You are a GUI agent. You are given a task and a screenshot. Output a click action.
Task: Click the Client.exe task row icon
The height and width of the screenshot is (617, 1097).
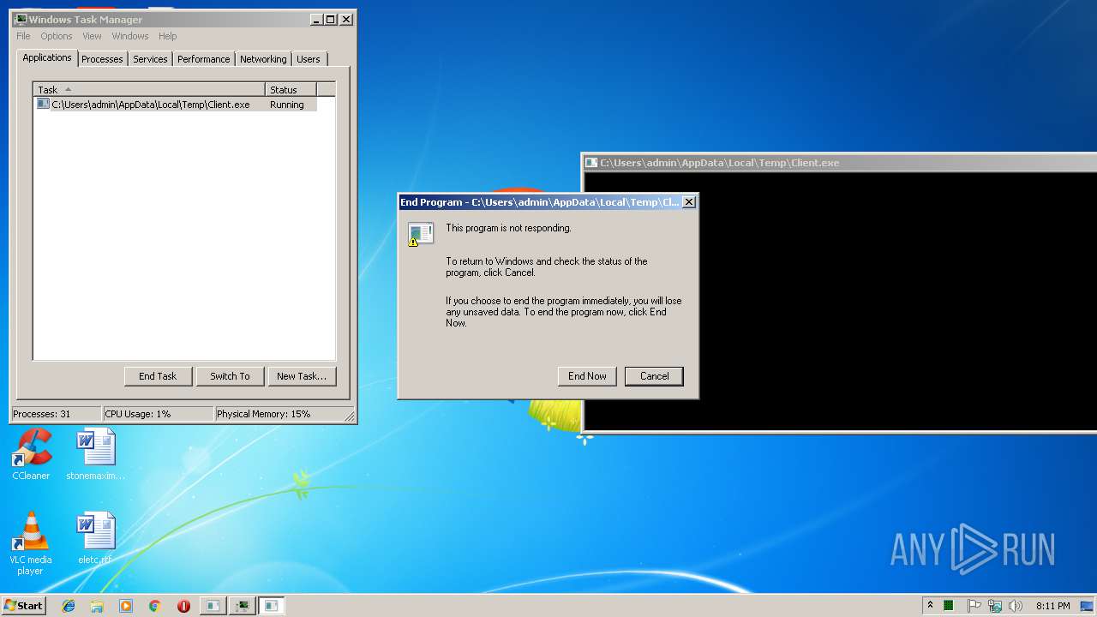(43, 104)
